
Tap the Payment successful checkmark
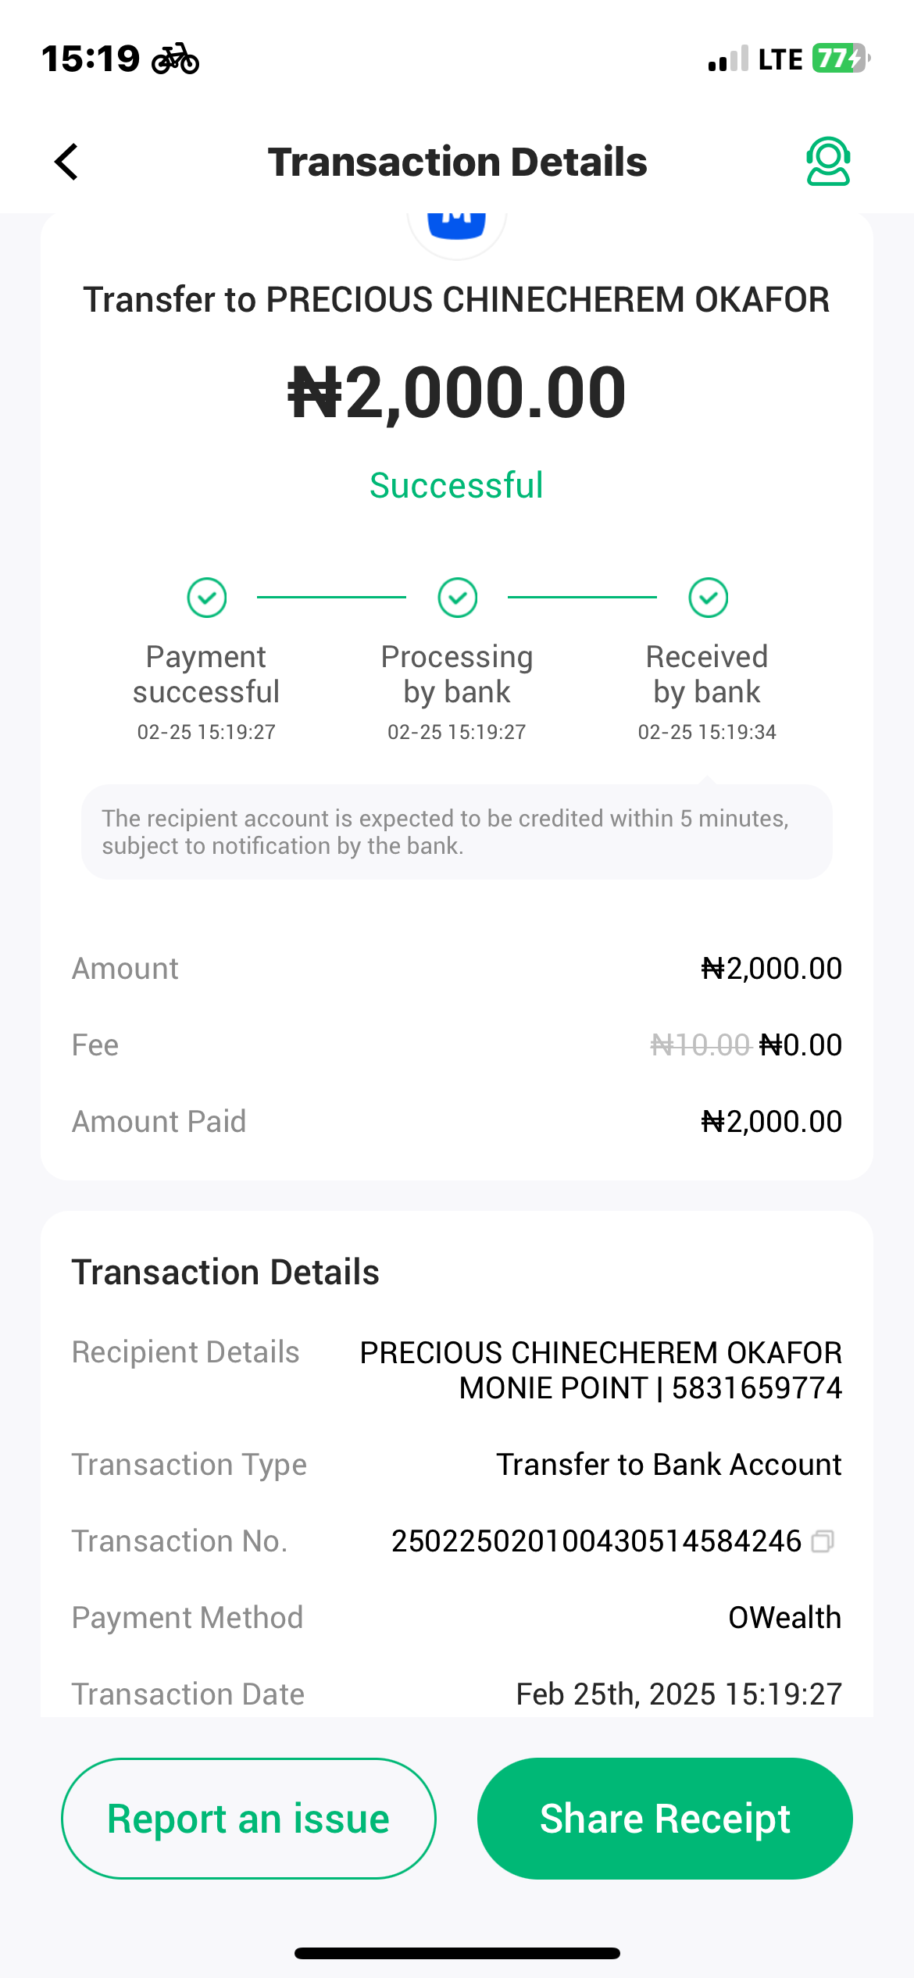(x=207, y=598)
